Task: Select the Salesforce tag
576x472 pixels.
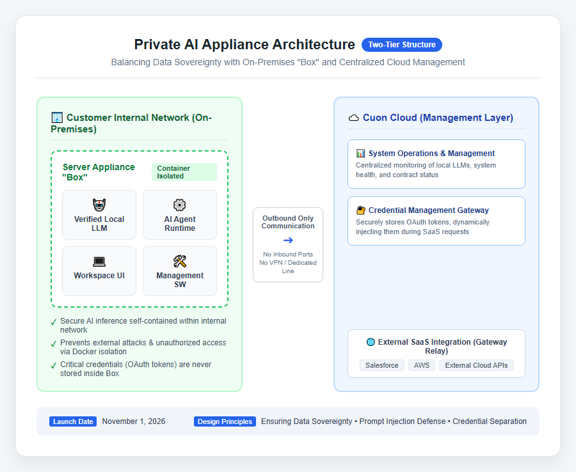Action: click(x=381, y=365)
